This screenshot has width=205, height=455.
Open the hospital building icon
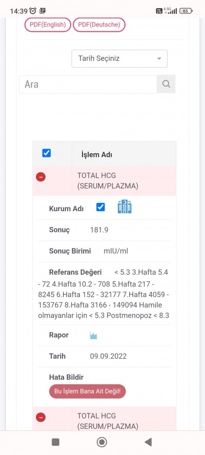click(x=125, y=206)
